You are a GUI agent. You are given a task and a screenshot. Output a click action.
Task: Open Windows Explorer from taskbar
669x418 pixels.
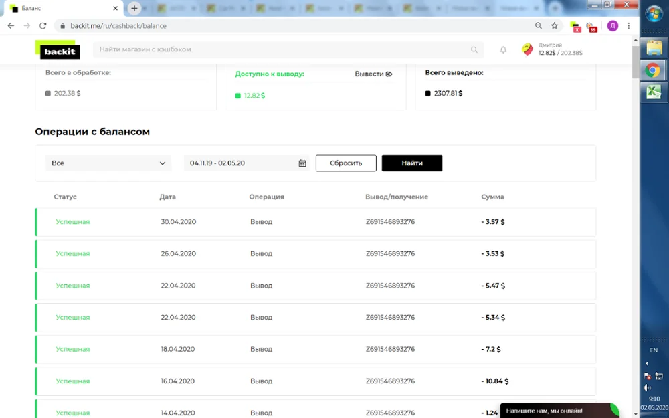[654, 47]
